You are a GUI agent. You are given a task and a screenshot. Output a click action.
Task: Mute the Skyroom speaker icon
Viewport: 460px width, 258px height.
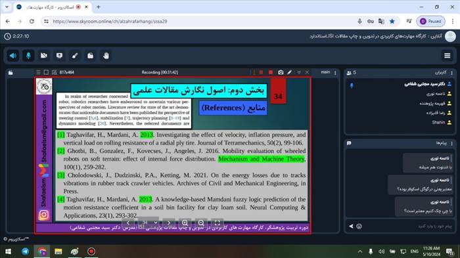tap(13, 56)
